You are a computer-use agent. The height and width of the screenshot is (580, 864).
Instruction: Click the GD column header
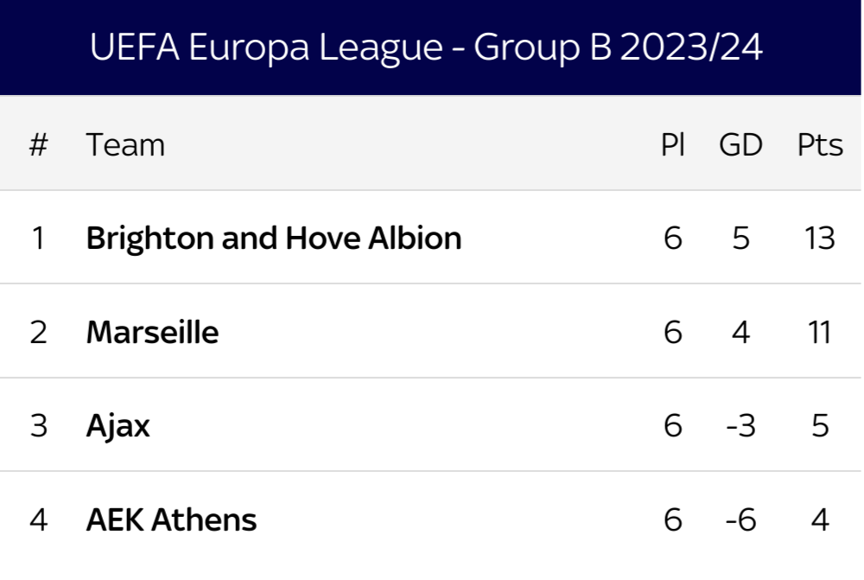point(740,145)
